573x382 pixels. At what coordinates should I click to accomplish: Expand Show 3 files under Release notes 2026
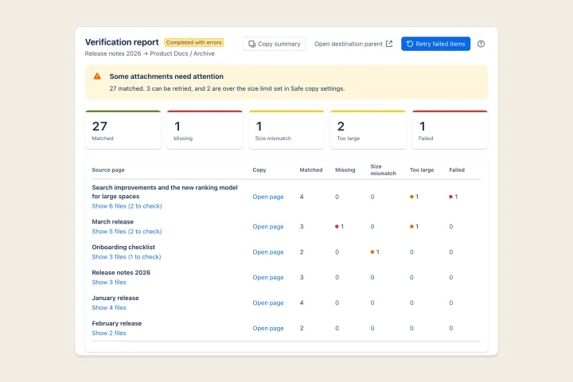[109, 283]
